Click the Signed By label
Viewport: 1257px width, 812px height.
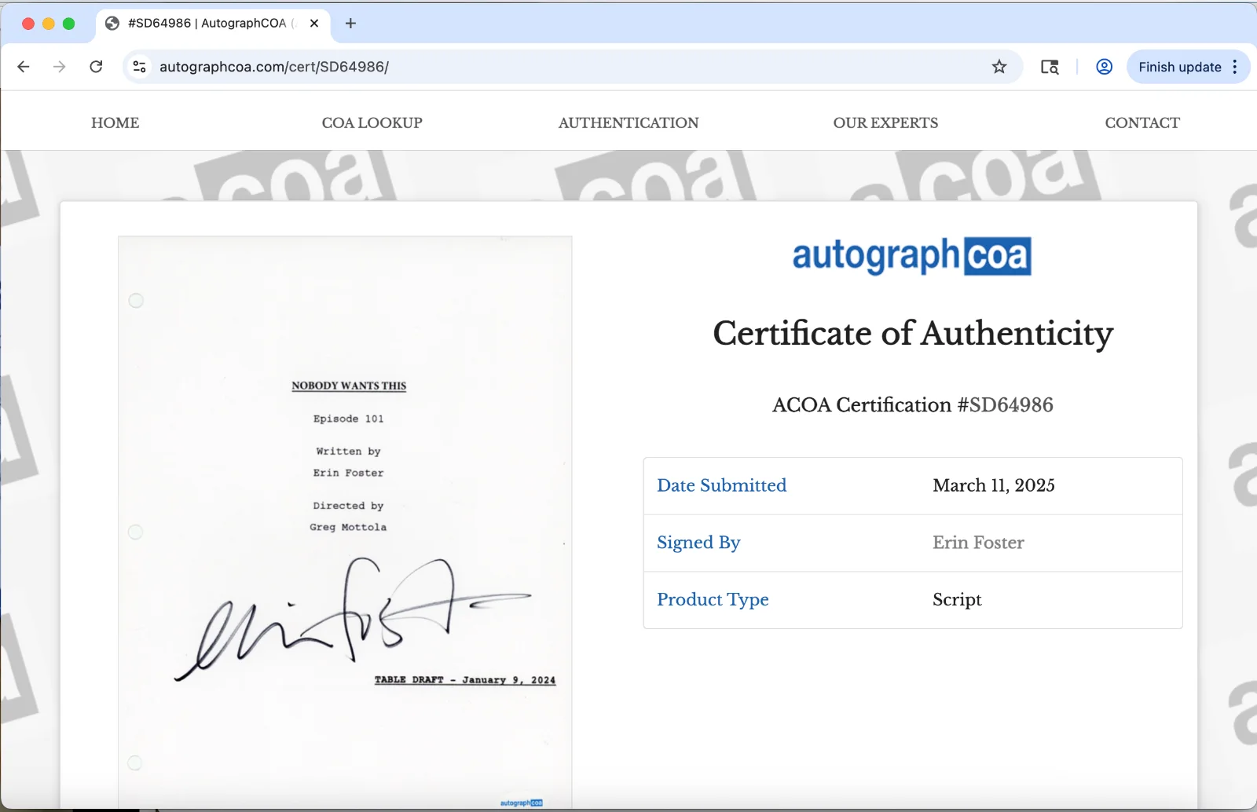(x=698, y=543)
